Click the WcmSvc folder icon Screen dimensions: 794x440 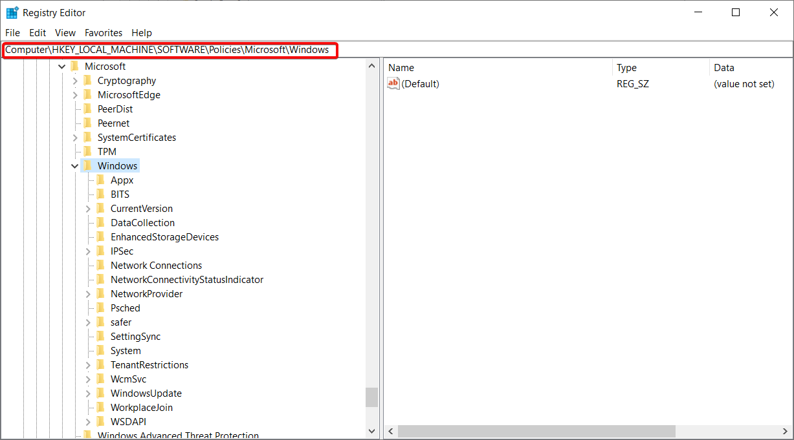pos(100,379)
